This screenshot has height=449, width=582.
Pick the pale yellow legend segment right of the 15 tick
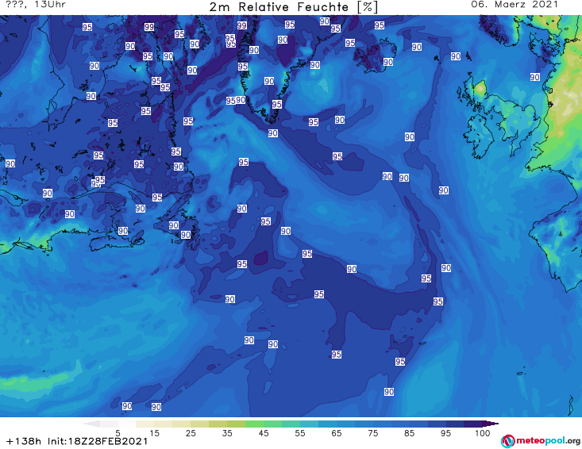point(163,424)
